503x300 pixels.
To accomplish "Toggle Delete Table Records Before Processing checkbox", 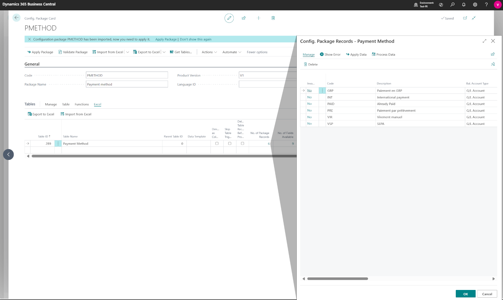I will pos(243,143).
